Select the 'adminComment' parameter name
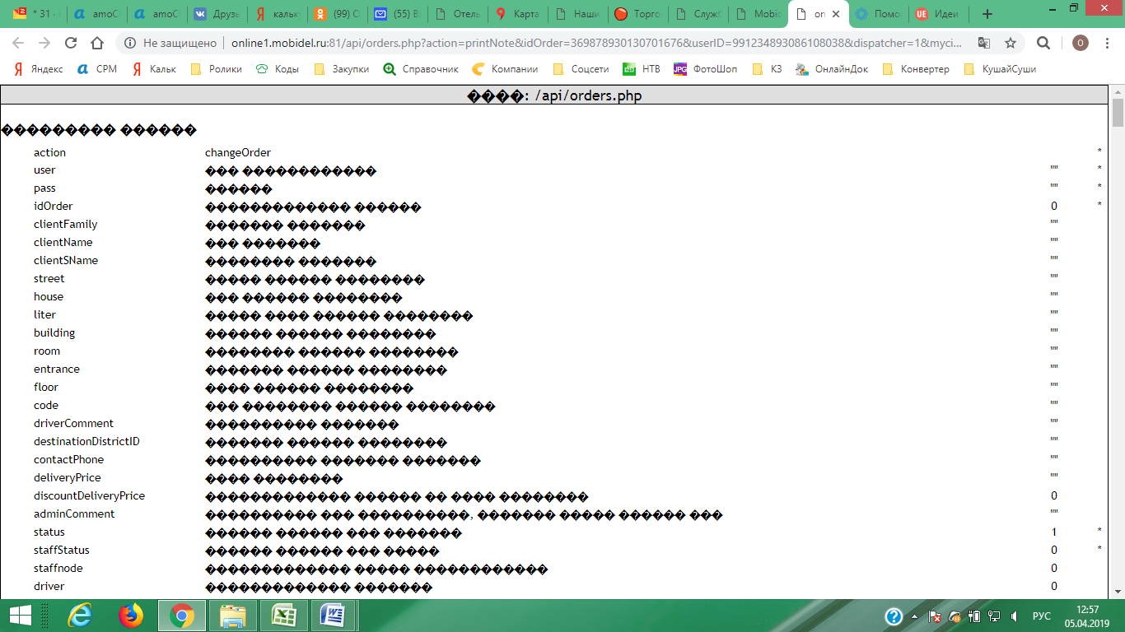The width and height of the screenshot is (1125, 632). (x=74, y=514)
